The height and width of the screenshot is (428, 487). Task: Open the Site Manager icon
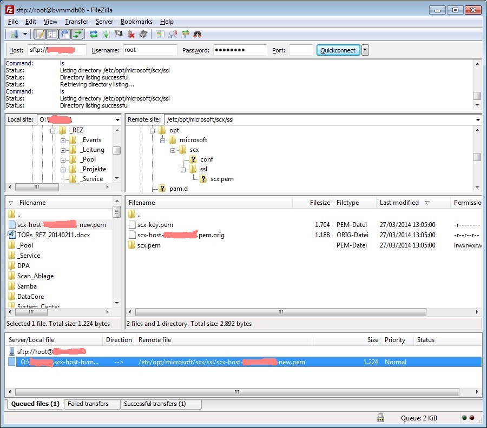(x=14, y=34)
